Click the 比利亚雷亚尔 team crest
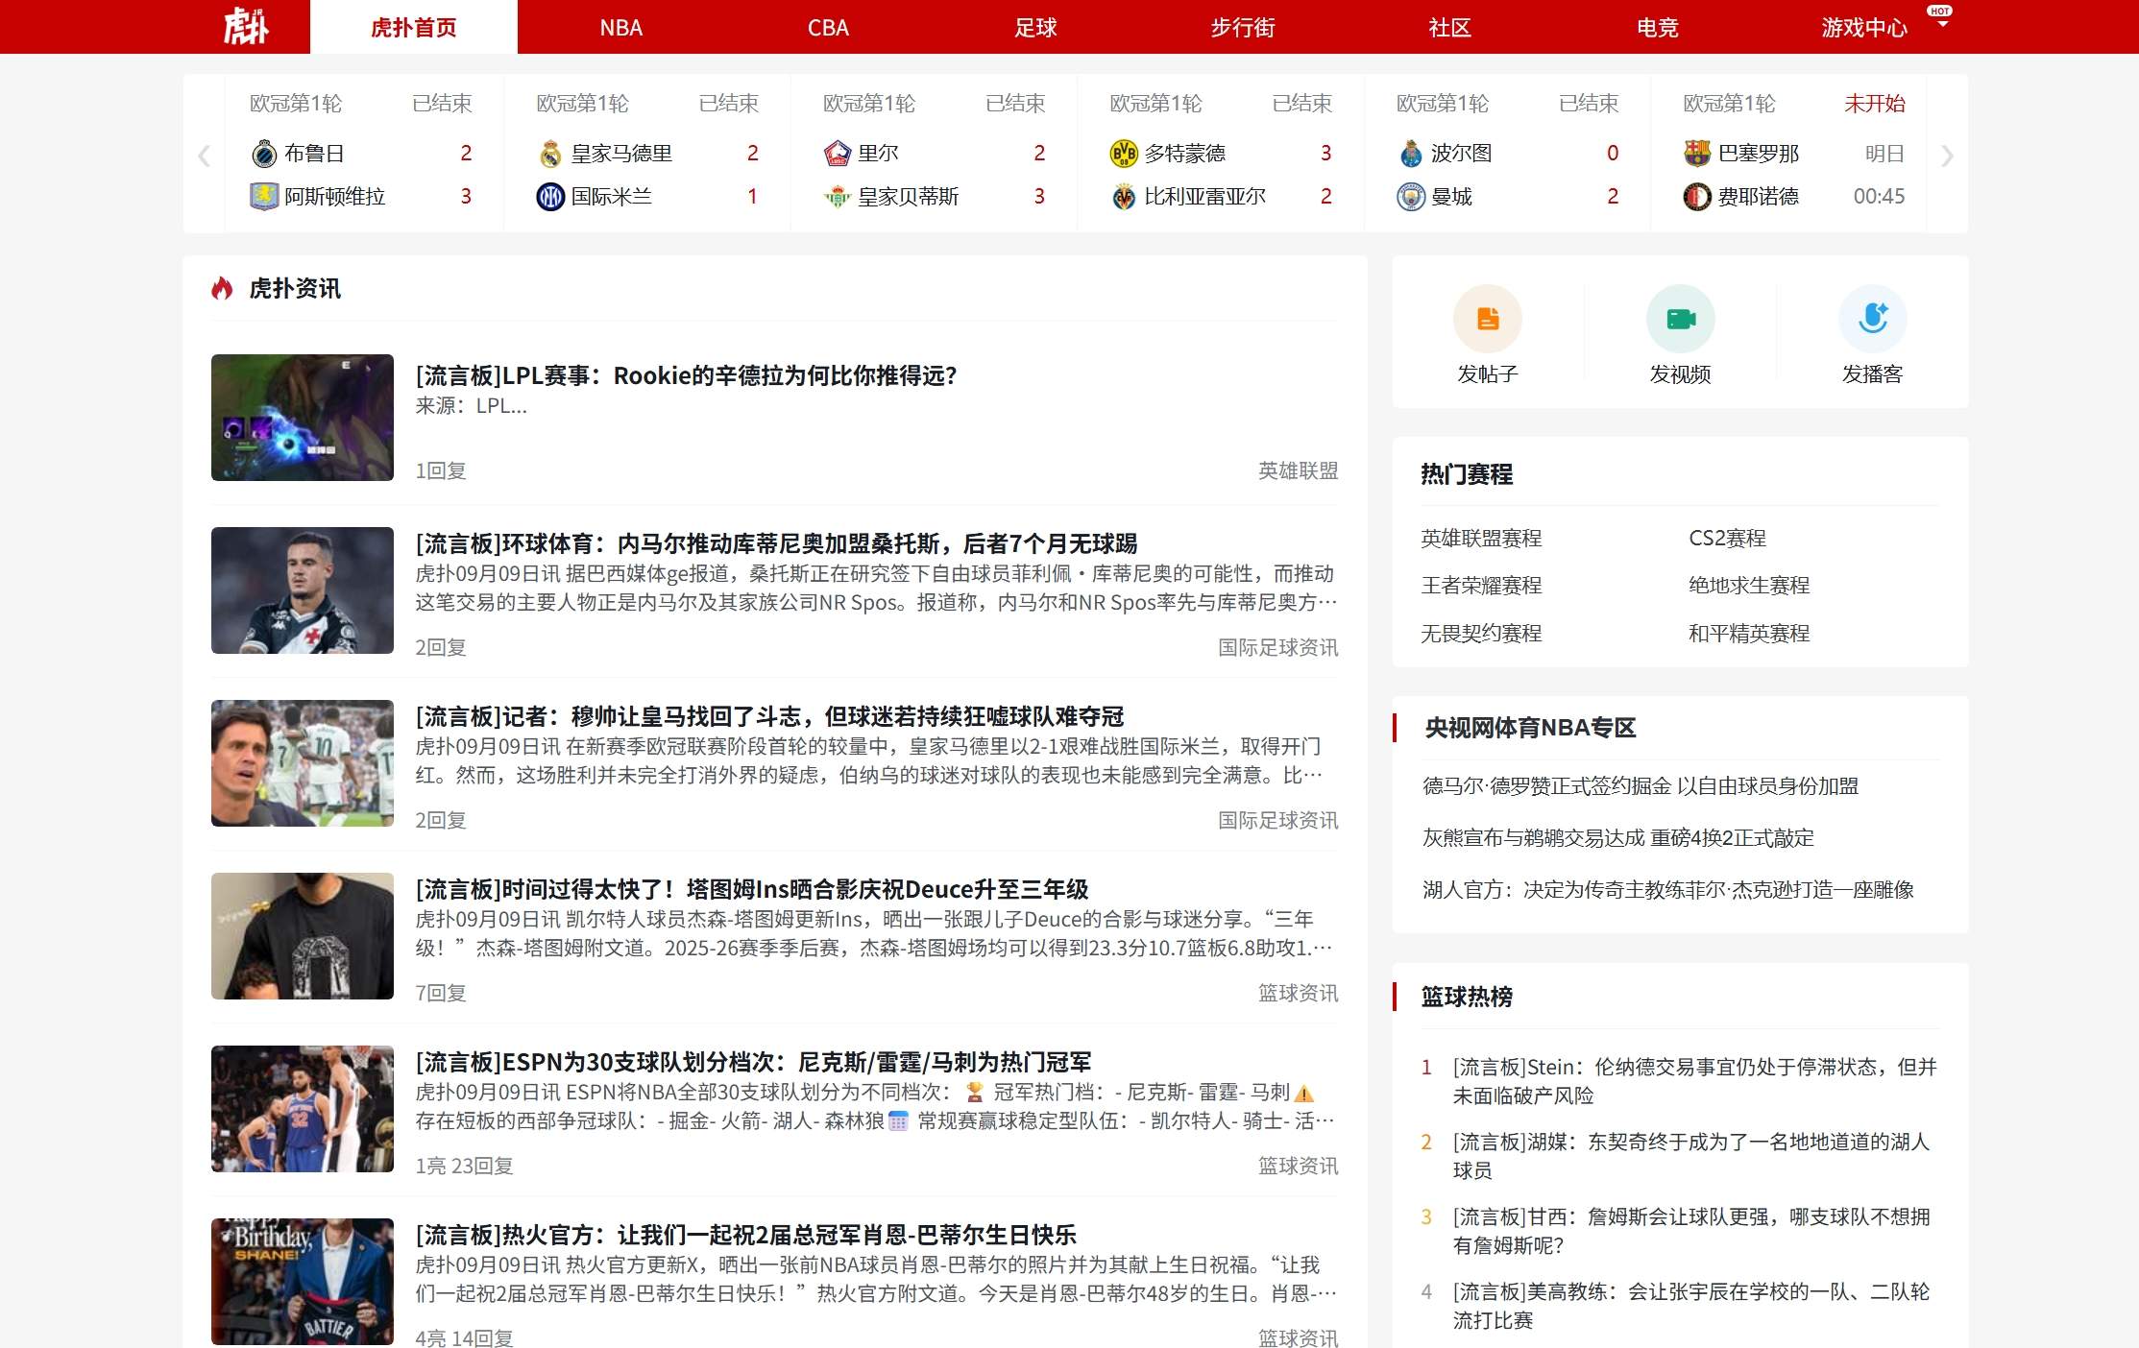2139x1348 pixels. (1124, 197)
